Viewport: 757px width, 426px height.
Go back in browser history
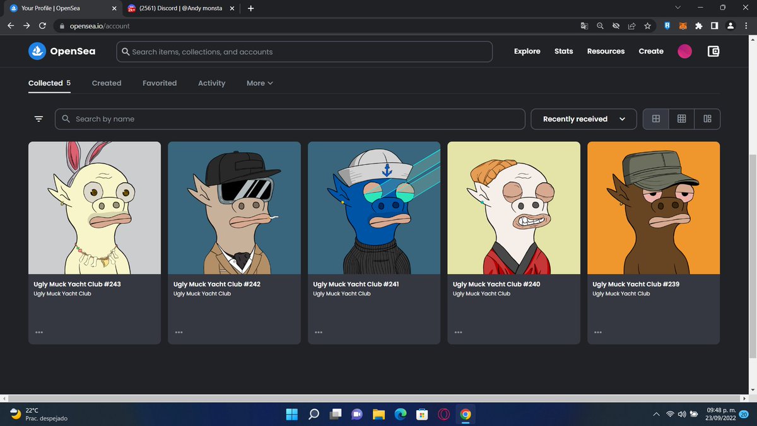click(x=11, y=26)
